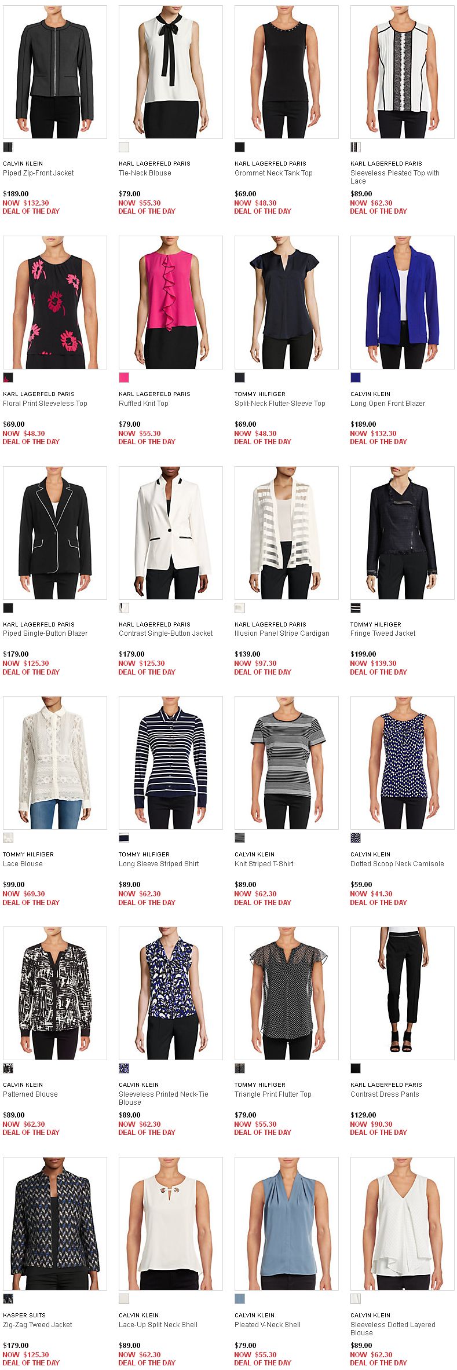Click the Lace-Up Split Neck Shell title

158,1325
